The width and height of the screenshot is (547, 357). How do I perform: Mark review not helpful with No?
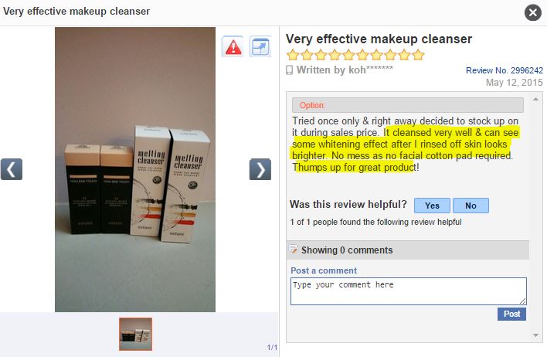[471, 206]
